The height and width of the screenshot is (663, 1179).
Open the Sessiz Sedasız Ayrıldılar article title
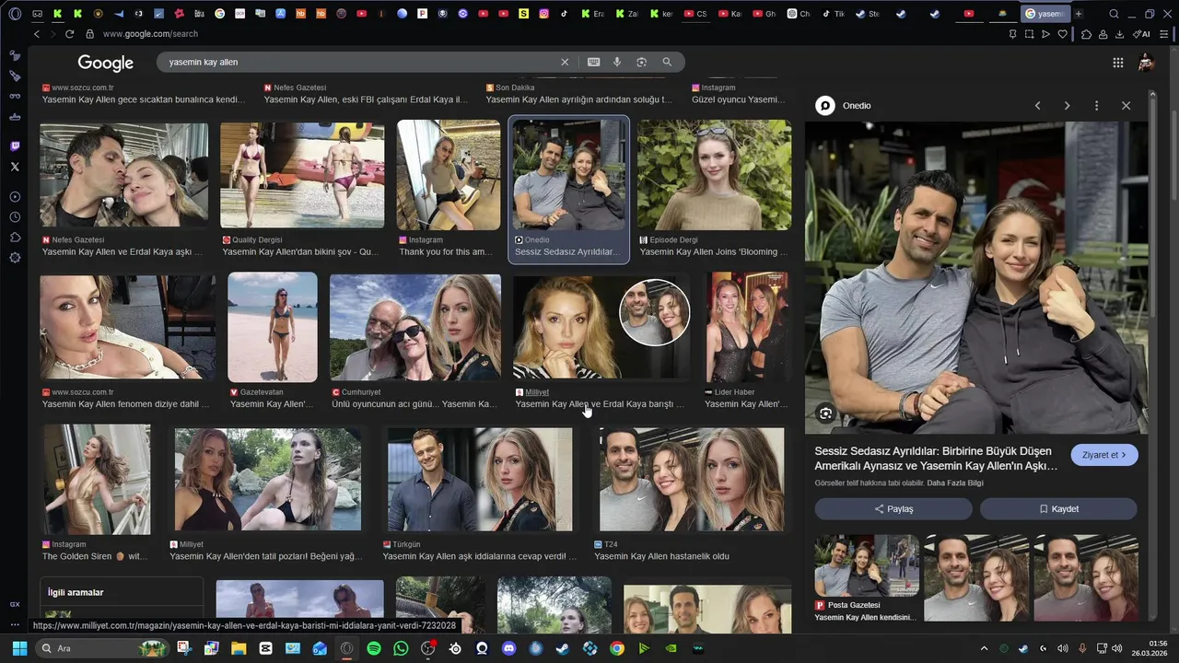tap(936, 459)
